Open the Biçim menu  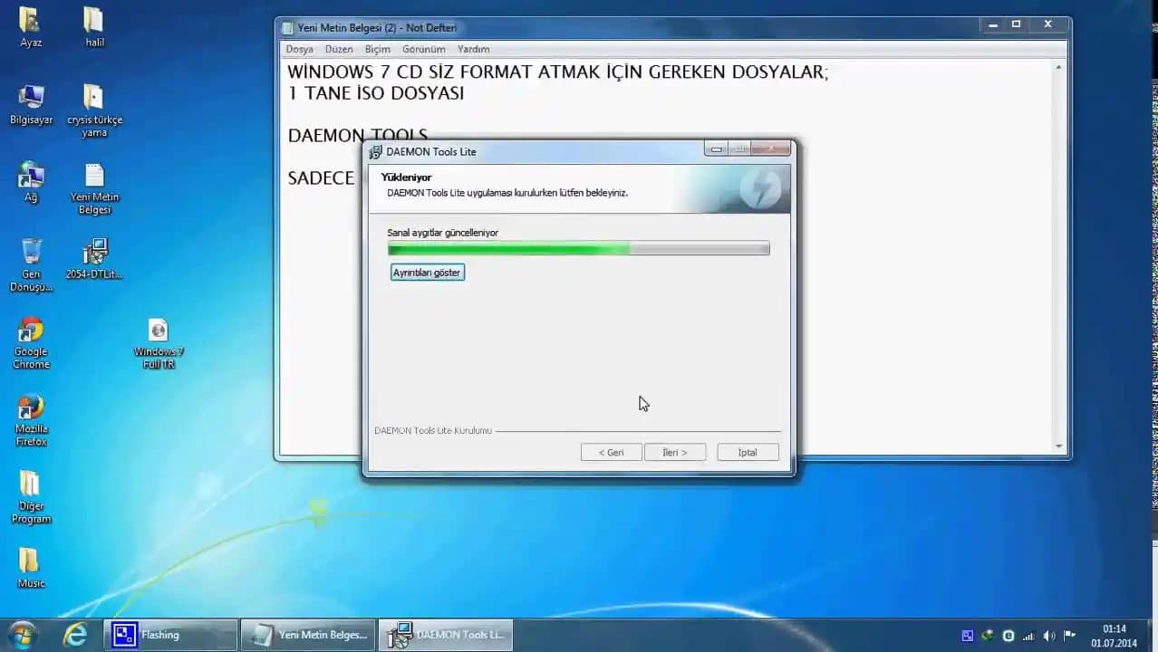pyautogui.click(x=377, y=49)
